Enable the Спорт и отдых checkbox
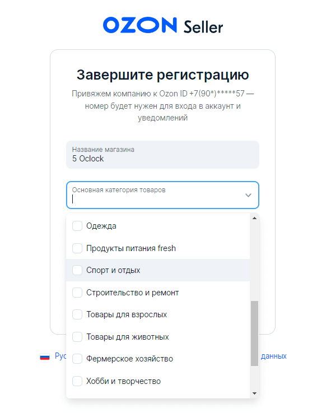 click(x=77, y=270)
